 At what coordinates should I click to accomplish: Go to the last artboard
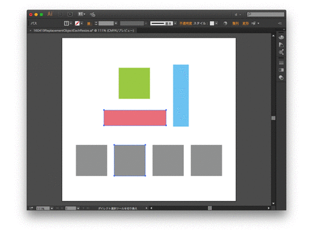click(x=88, y=208)
